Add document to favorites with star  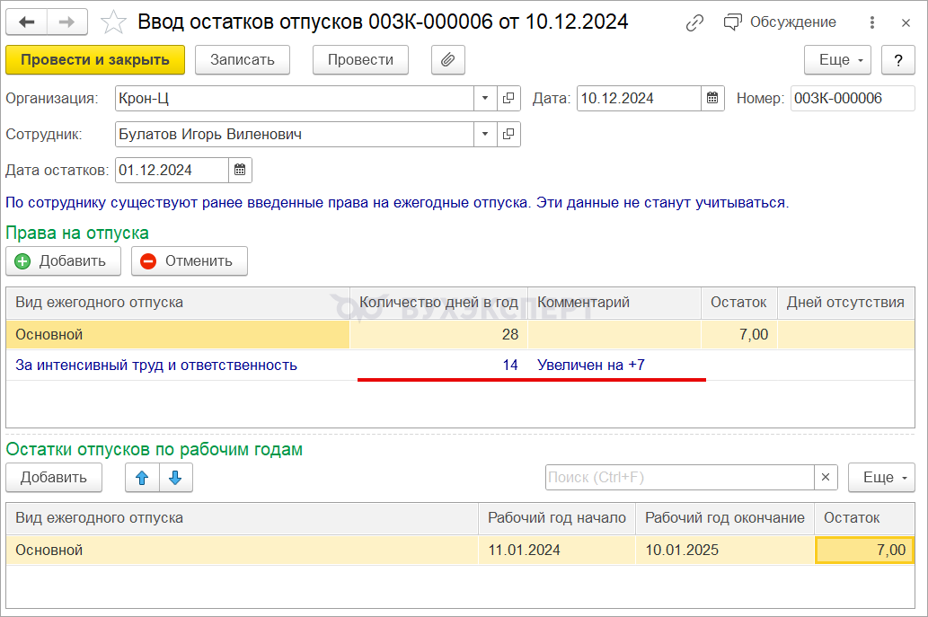pyautogui.click(x=113, y=22)
